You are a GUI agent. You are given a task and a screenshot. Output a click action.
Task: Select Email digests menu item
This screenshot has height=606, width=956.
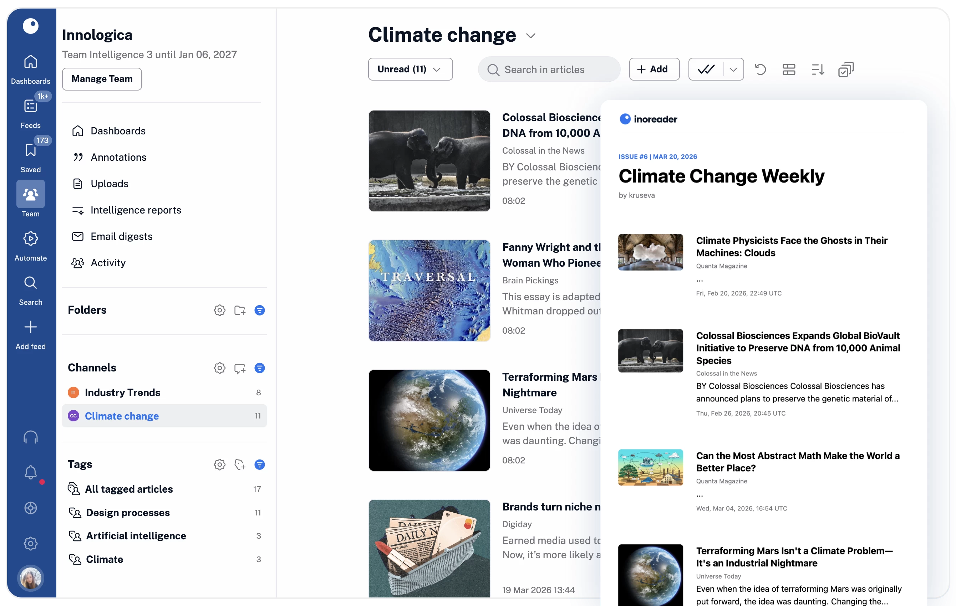122,237
